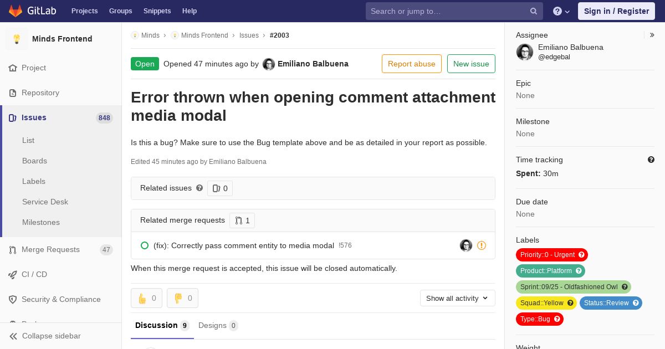Click the open merge request status circle
Screen dimensions: 665x349
145,245
